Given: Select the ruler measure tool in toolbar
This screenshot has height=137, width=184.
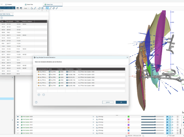Looking at the screenshot, I should 57,8.
